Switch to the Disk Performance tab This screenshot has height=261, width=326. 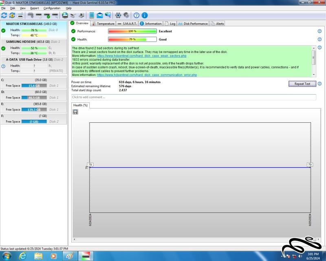tap(193, 24)
